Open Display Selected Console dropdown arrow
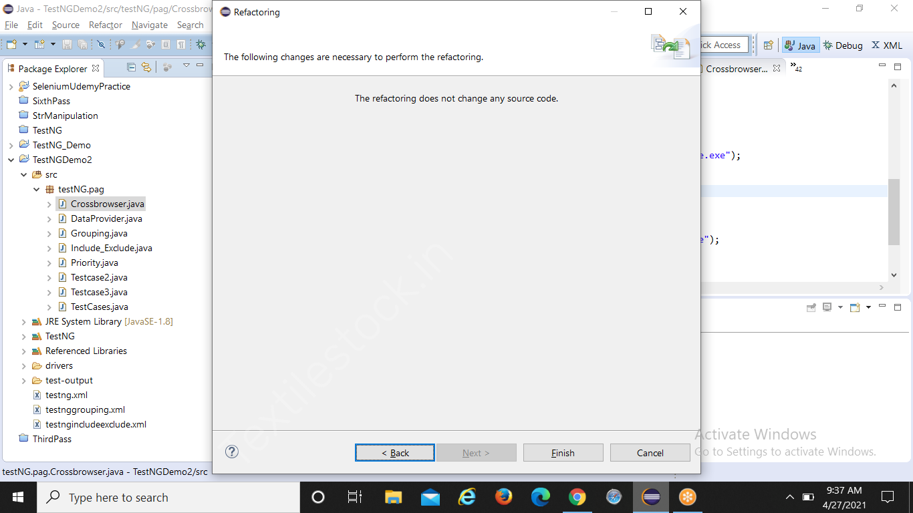Image resolution: width=913 pixels, height=513 pixels. (840, 307)
